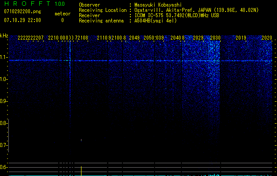Click the 0.9 kHz axis label

click(x=4, y=101)
